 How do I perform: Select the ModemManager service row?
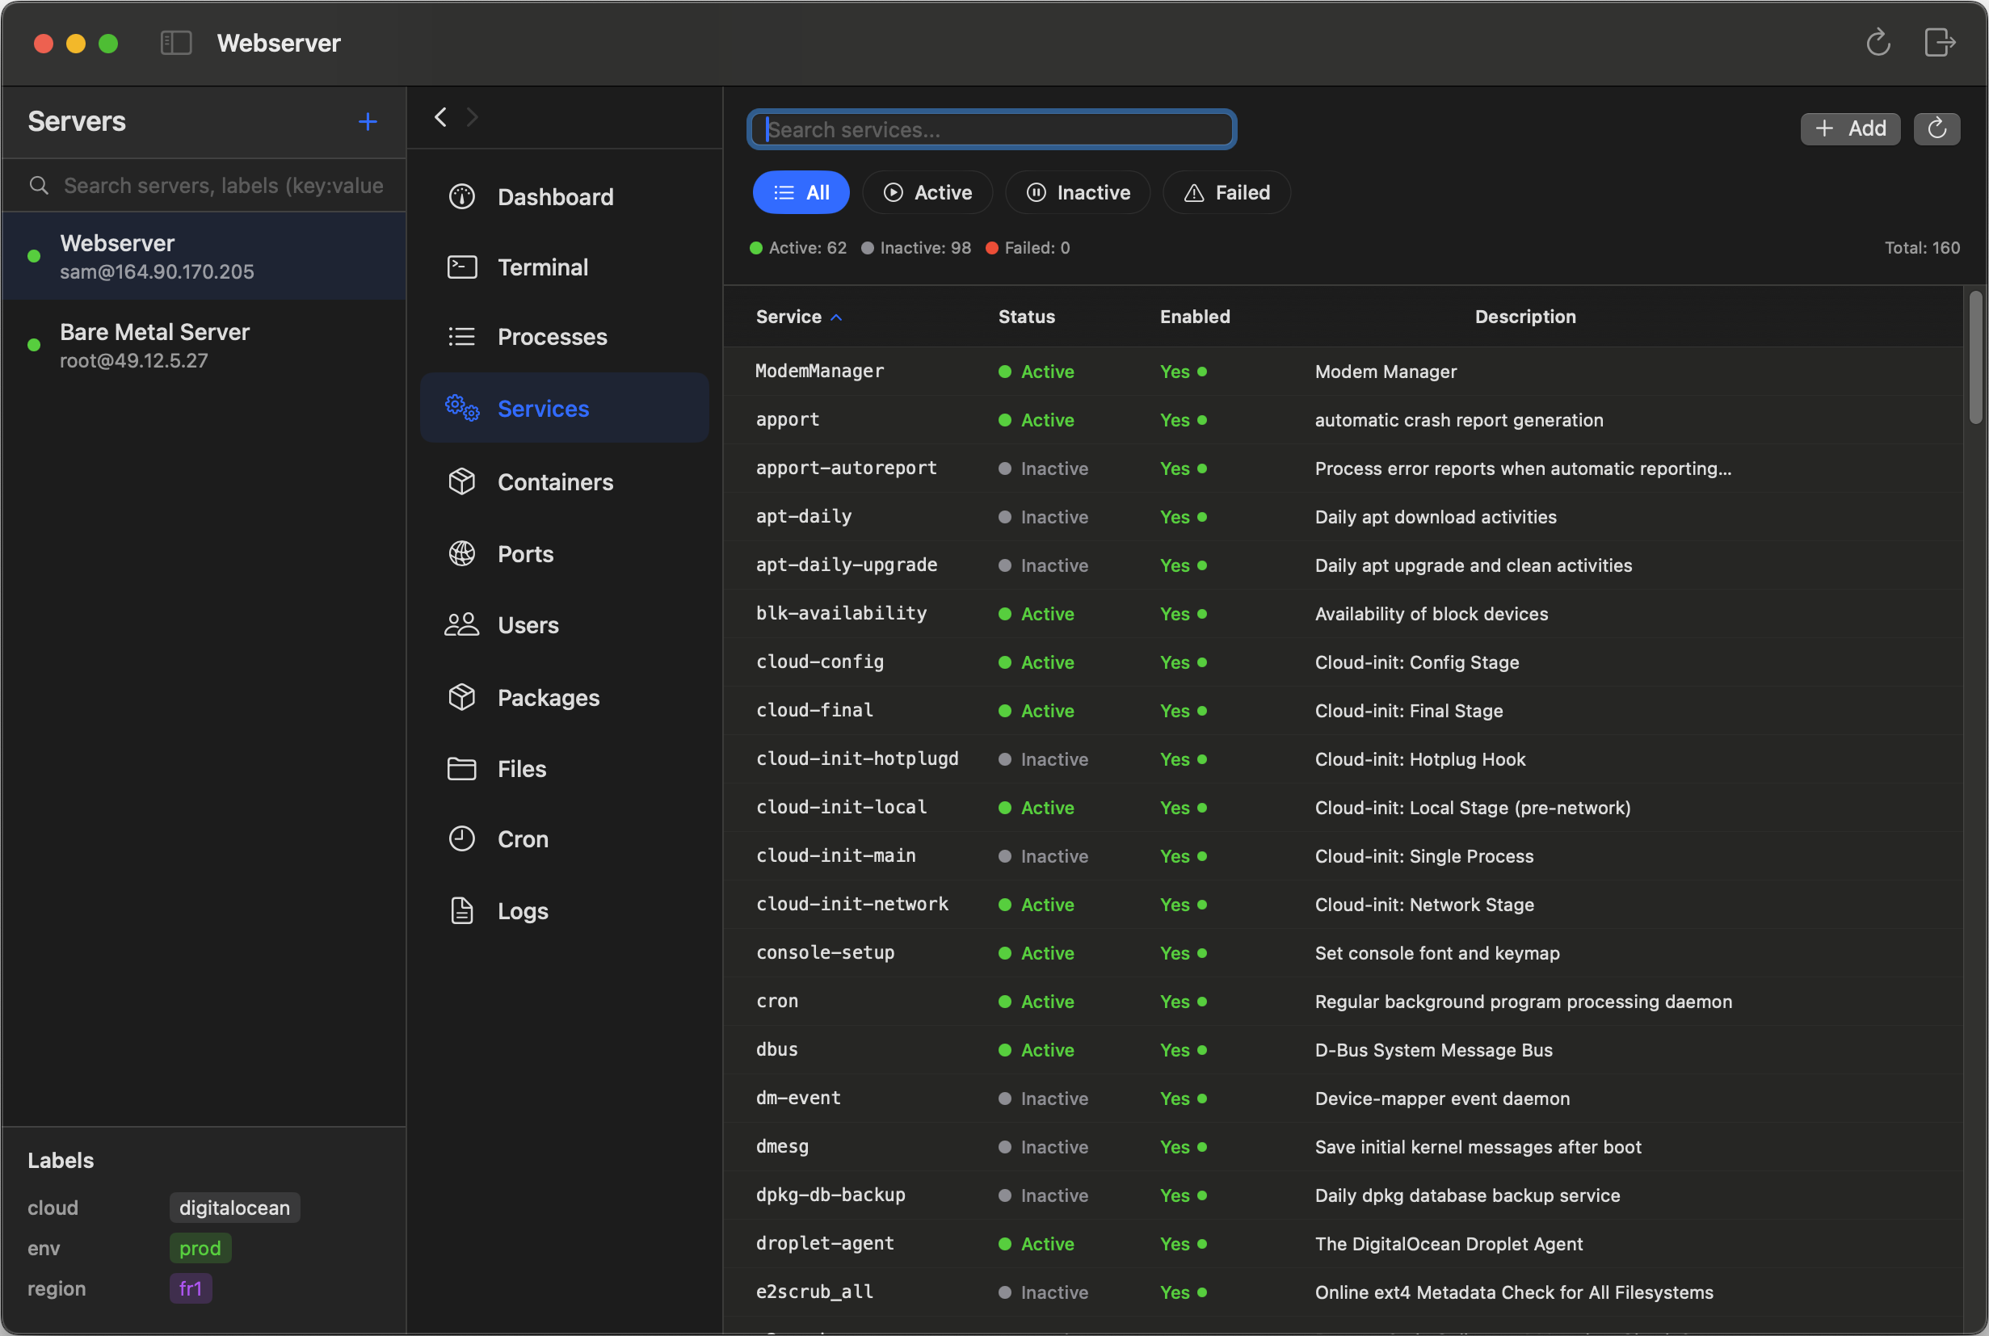pyautogui.click(x=1343, y=372)
